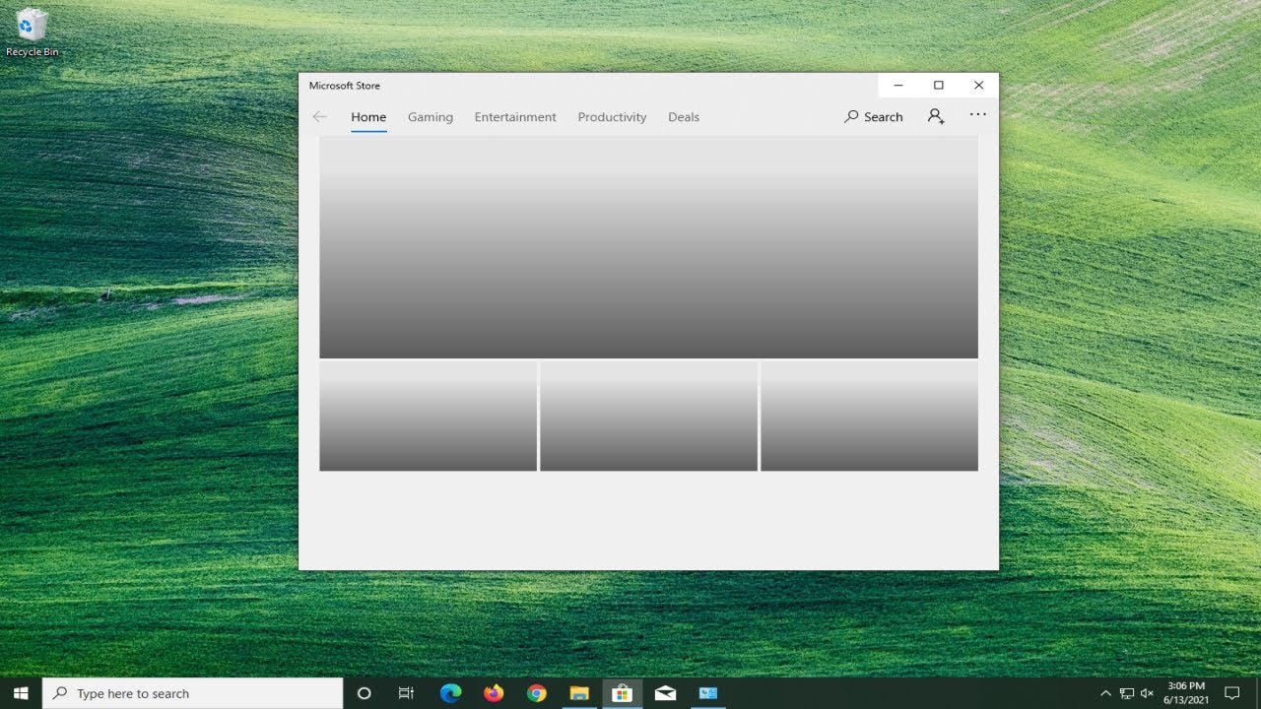The height and width of the screenshot is (709, 1261).
Task: Open the Action Center notifications icon
Action: tap(1231, 693)
